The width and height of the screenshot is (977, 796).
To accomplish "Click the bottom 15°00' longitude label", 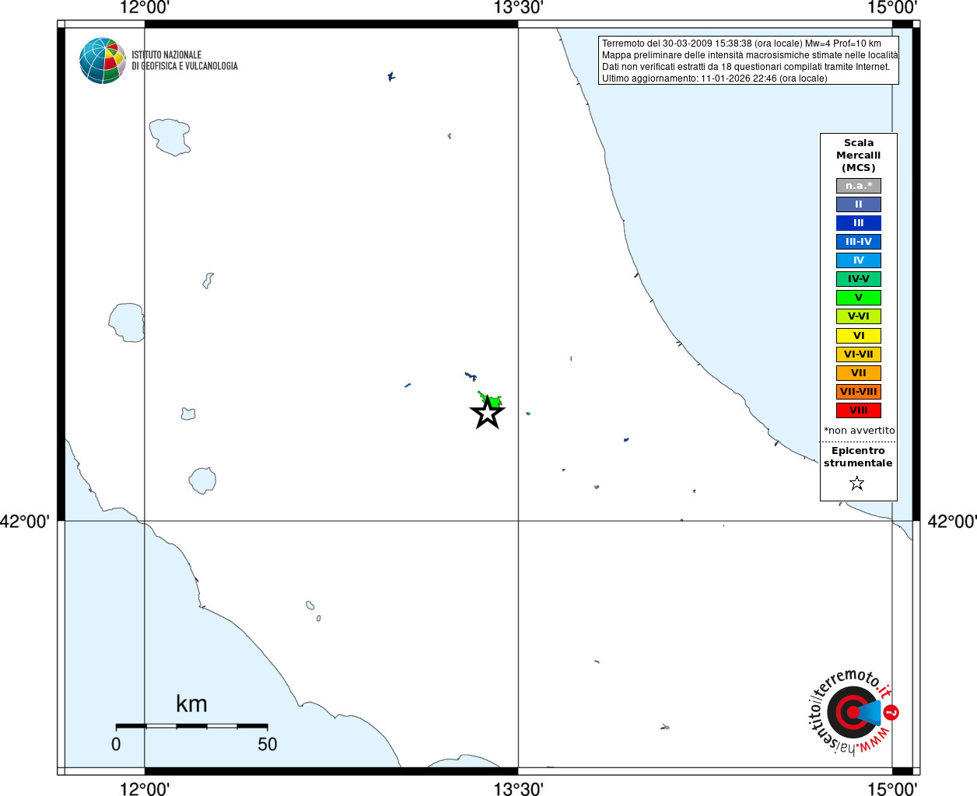I will 893,788.
